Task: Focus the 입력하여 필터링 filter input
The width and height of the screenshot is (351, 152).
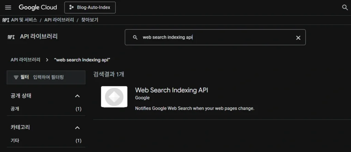Action: pos(48,78)
